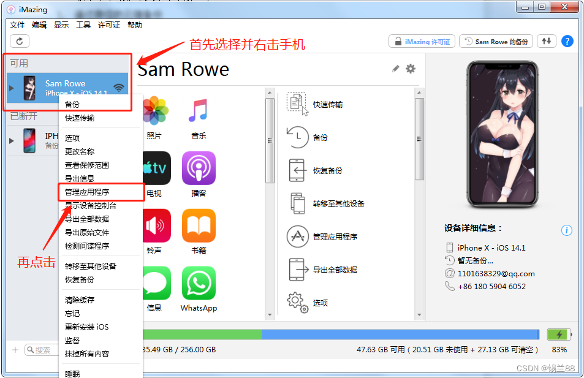Click the Wi-Fi icon on Sam Rowe device
Viewport: 584px width, 378px height.
pos(119,88)
